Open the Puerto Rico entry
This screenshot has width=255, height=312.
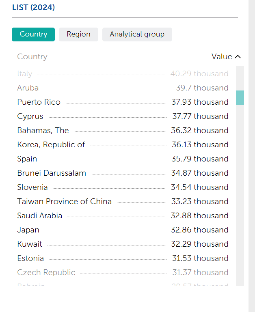click(39, 102)
